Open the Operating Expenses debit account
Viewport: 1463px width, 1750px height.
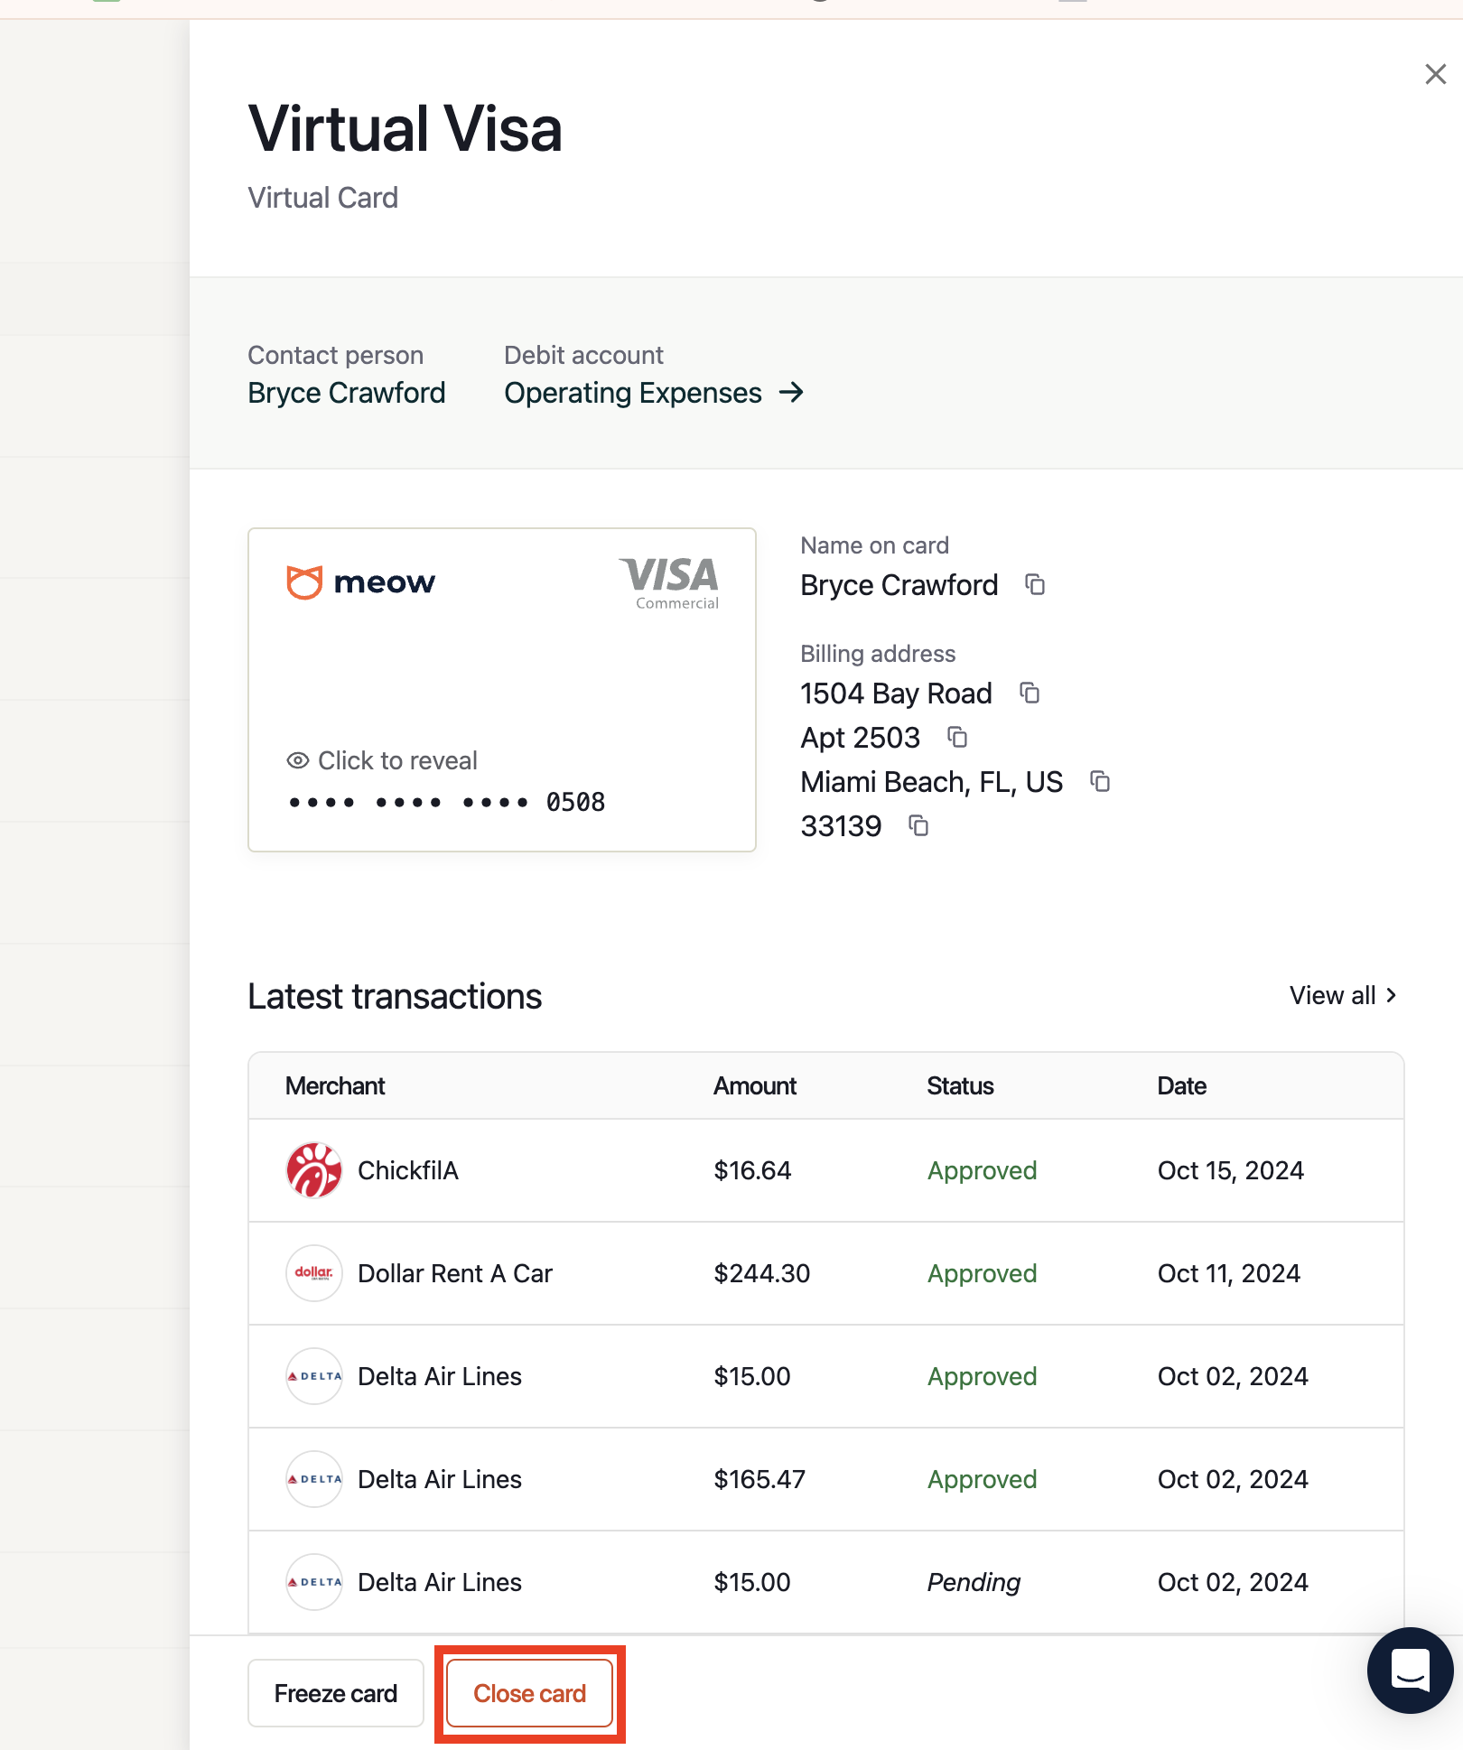(x=654, y=393)
